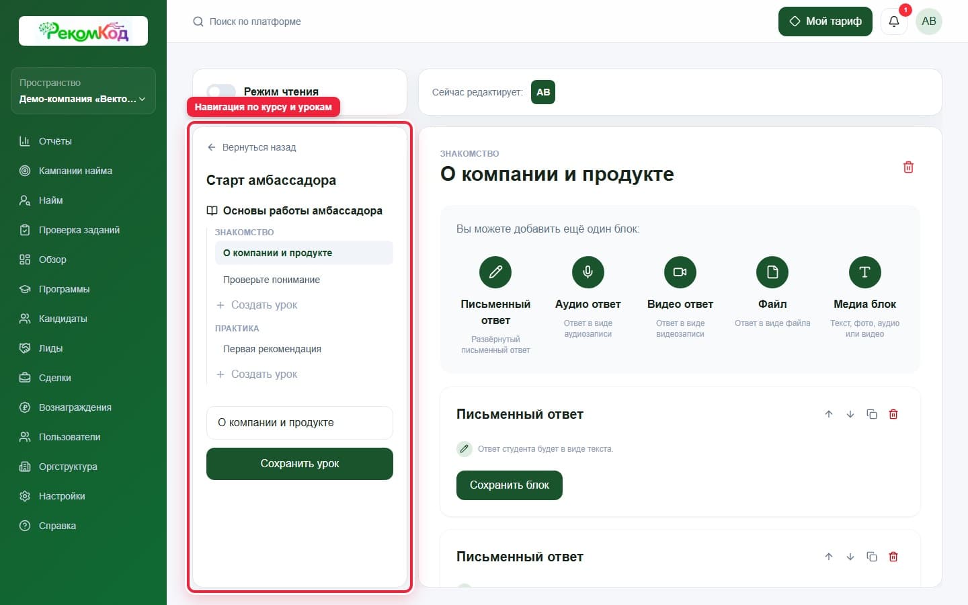The width and height of the screenshot is (968, 605).
Task: Move second Письменный ответ block up
Action: (829, 557)
